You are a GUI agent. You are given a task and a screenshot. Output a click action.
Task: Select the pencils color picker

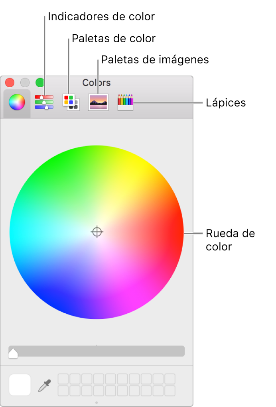click(x=125, y=102)
